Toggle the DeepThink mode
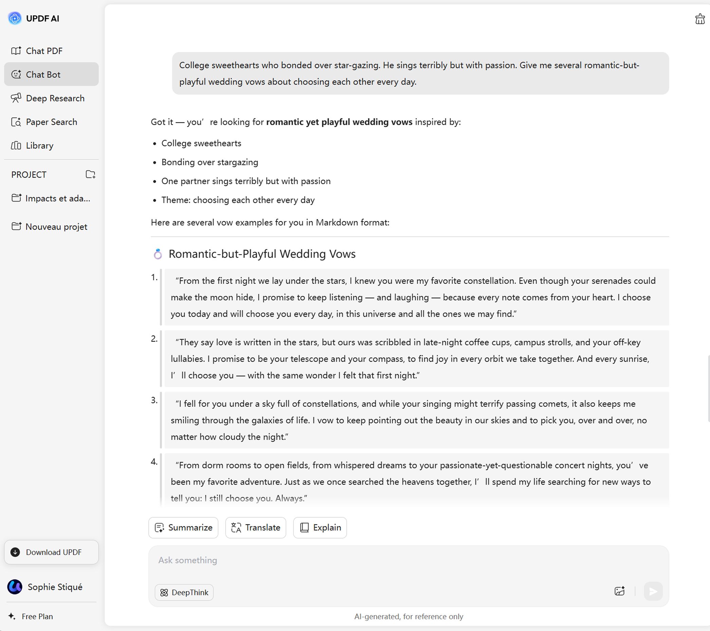 pos(184,592)
